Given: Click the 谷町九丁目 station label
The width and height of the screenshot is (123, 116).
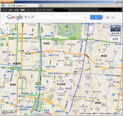Looking at the screenshot, I should (50, 67).
